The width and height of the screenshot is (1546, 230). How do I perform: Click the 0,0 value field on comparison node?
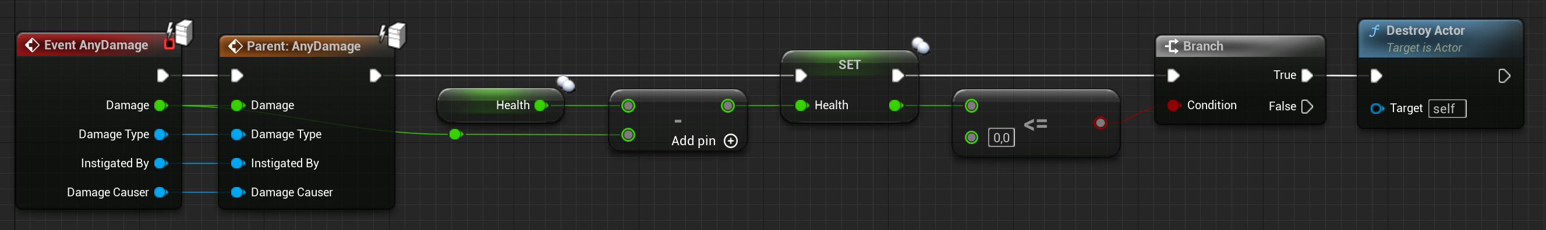(1001, 138)
